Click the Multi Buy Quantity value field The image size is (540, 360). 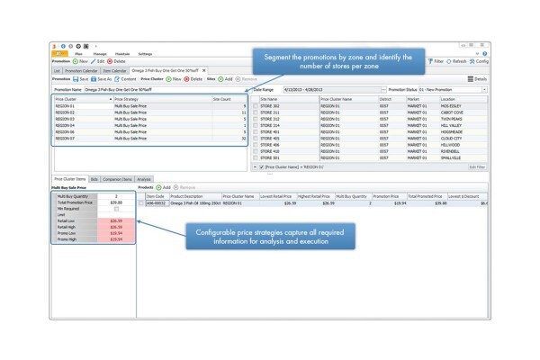116,196
